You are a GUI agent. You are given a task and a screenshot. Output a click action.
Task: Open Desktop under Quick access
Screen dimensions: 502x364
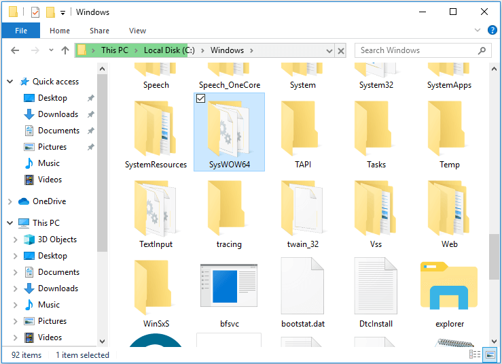tap(52, 98)
